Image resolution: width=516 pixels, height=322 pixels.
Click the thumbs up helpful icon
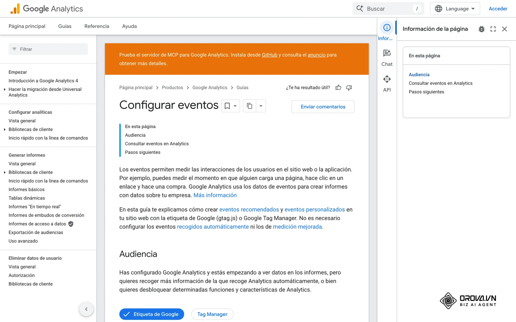338,88
